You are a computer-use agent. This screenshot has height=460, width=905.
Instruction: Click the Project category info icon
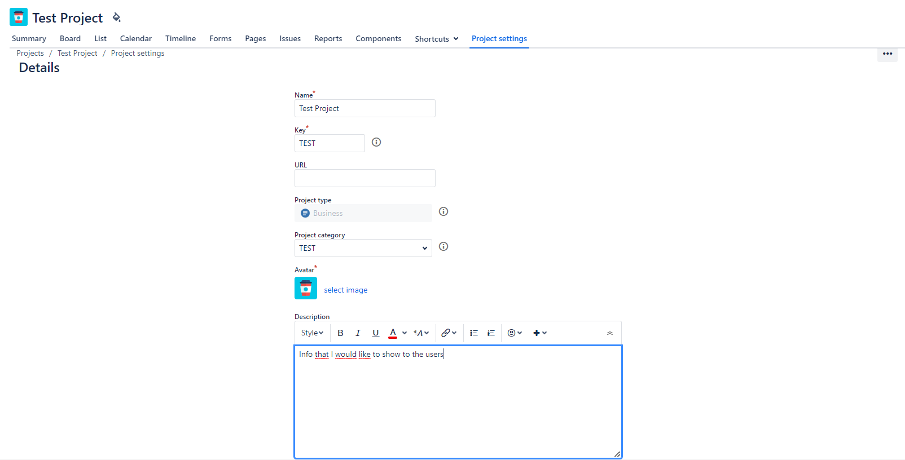point(443,246)
